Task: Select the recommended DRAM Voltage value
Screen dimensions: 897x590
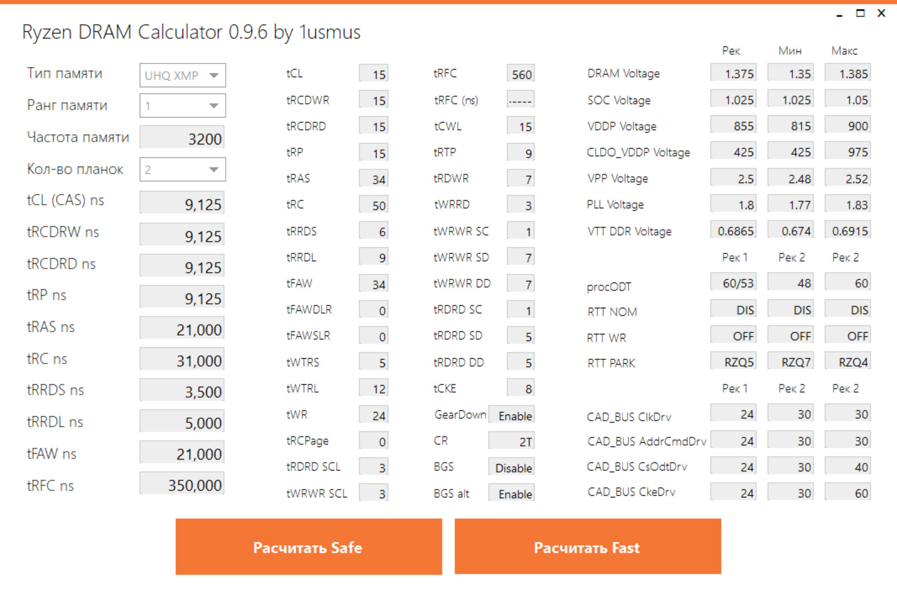Action: [x=733, y=73]
